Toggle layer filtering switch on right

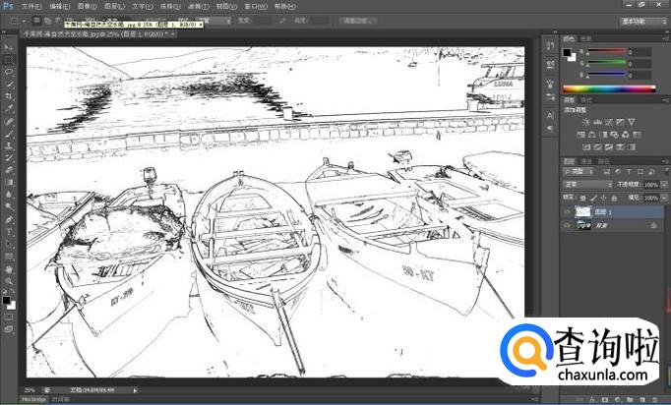666,172
